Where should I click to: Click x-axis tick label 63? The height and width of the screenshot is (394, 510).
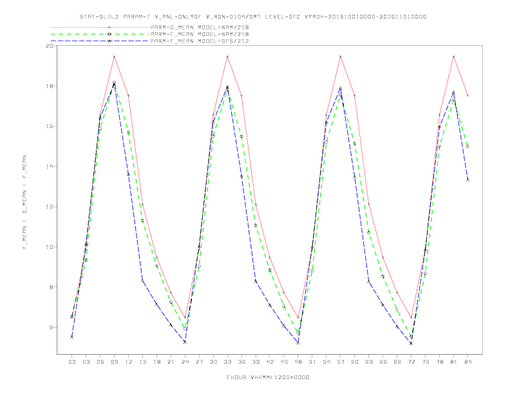tap(369, 362)
